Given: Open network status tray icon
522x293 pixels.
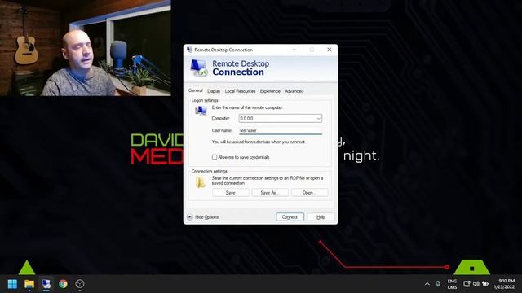Looking at the screenshot, I should [x=467, y=284].
